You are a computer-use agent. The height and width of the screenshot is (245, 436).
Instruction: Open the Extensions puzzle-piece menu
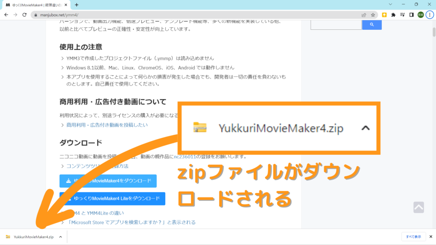pos(393,14)
